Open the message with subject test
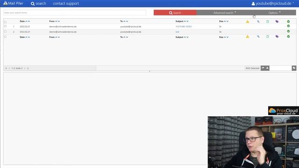This screenshot has height=168, width=299. [x=178, y=32]
